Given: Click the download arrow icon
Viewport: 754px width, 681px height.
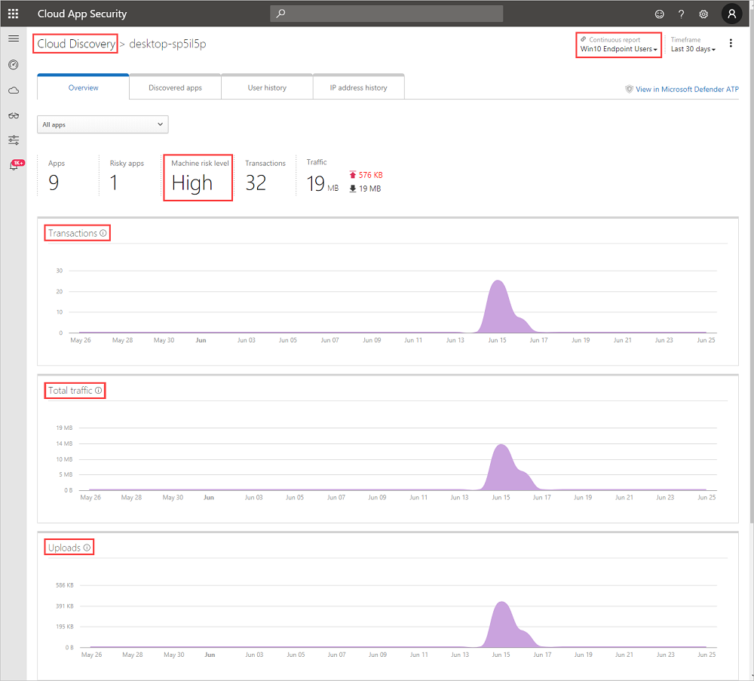Looking at the screenshot, I should [352, 189].
